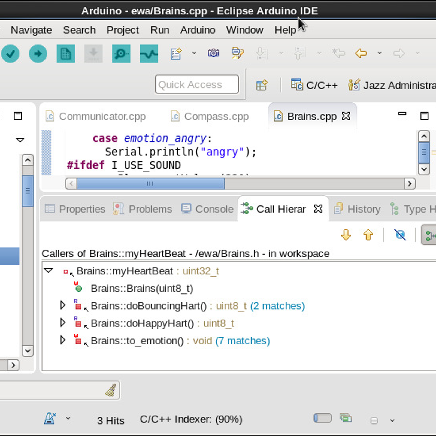Viewport: 436px width, 436px height.
Task: Click the Quick Access field
Action: click(197, 84)
